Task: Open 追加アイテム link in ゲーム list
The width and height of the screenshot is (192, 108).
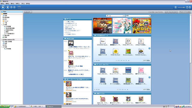Action: click(69, 27)
